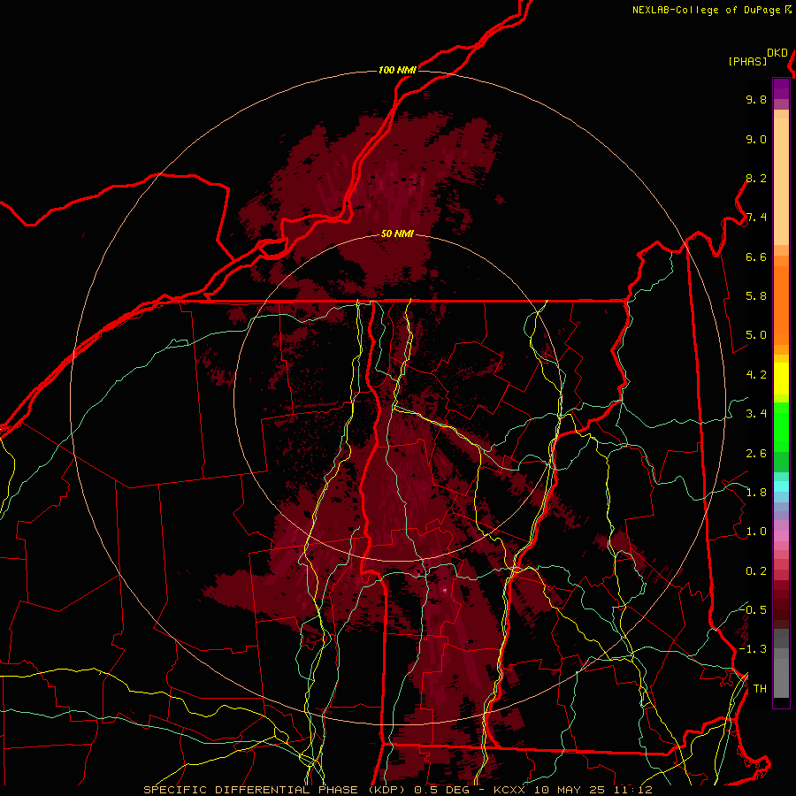Screen dimensions: 796x796
Task: Click the 50 NMI range ring label
Action: point(397,233)
